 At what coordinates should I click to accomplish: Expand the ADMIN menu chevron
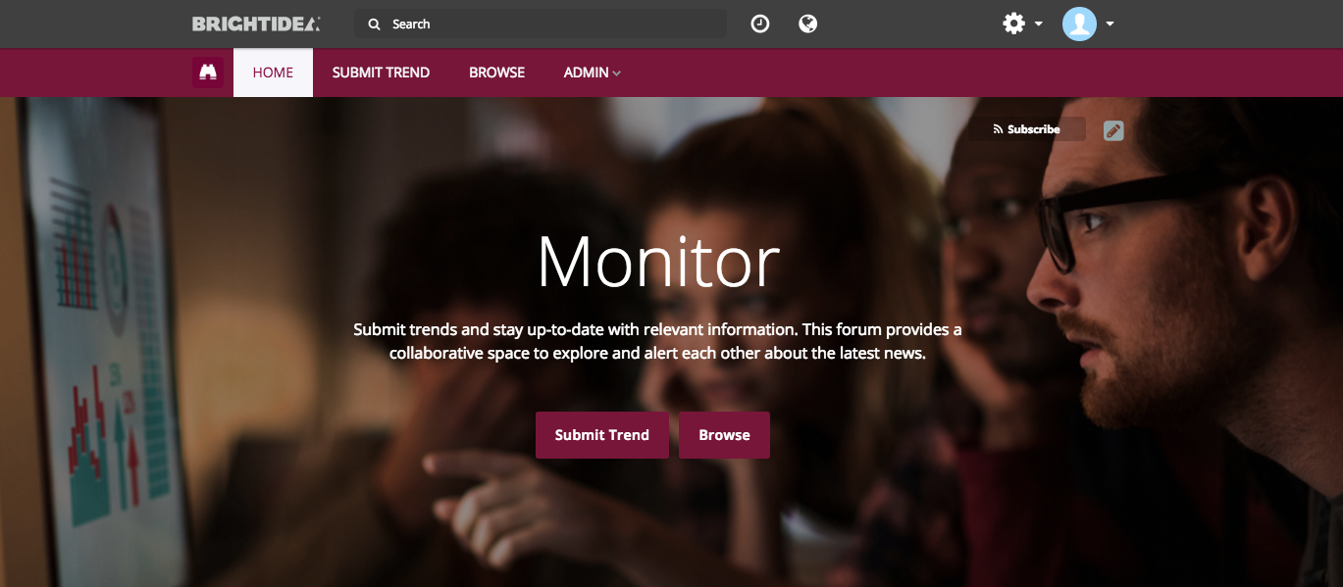617,73
